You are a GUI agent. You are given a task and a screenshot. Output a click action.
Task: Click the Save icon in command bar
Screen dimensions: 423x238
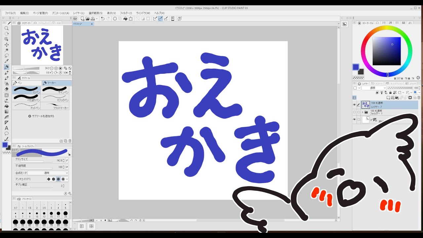tap(93, 19)
